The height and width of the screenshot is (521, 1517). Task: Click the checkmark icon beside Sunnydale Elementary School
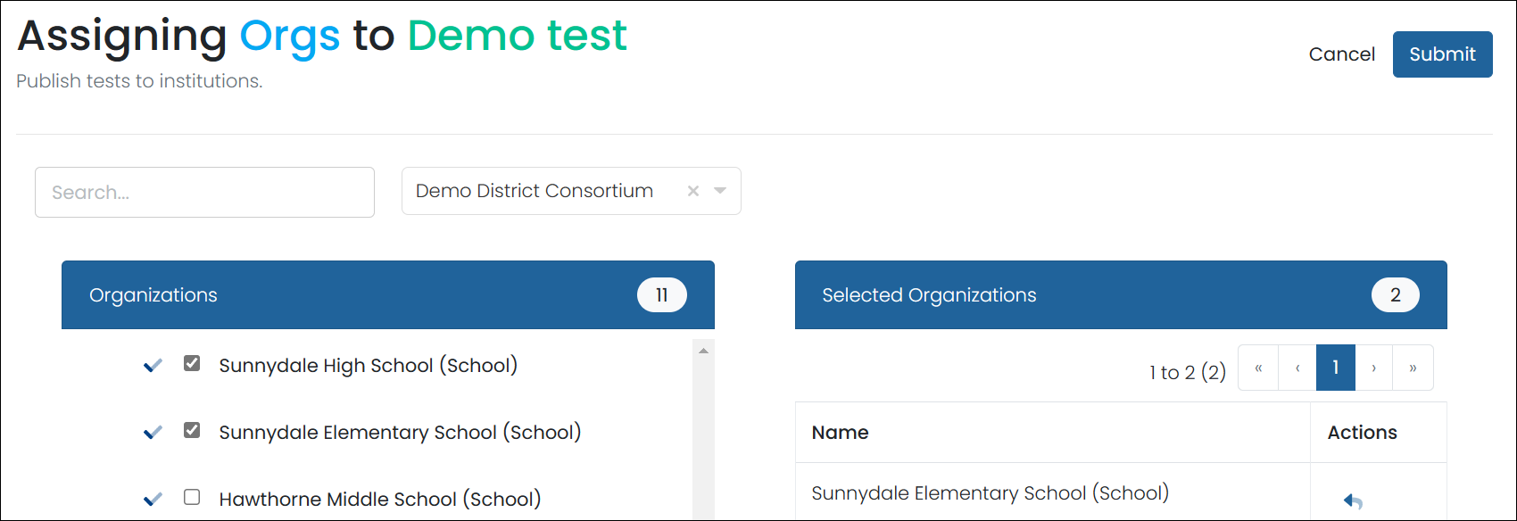point(153,432)
